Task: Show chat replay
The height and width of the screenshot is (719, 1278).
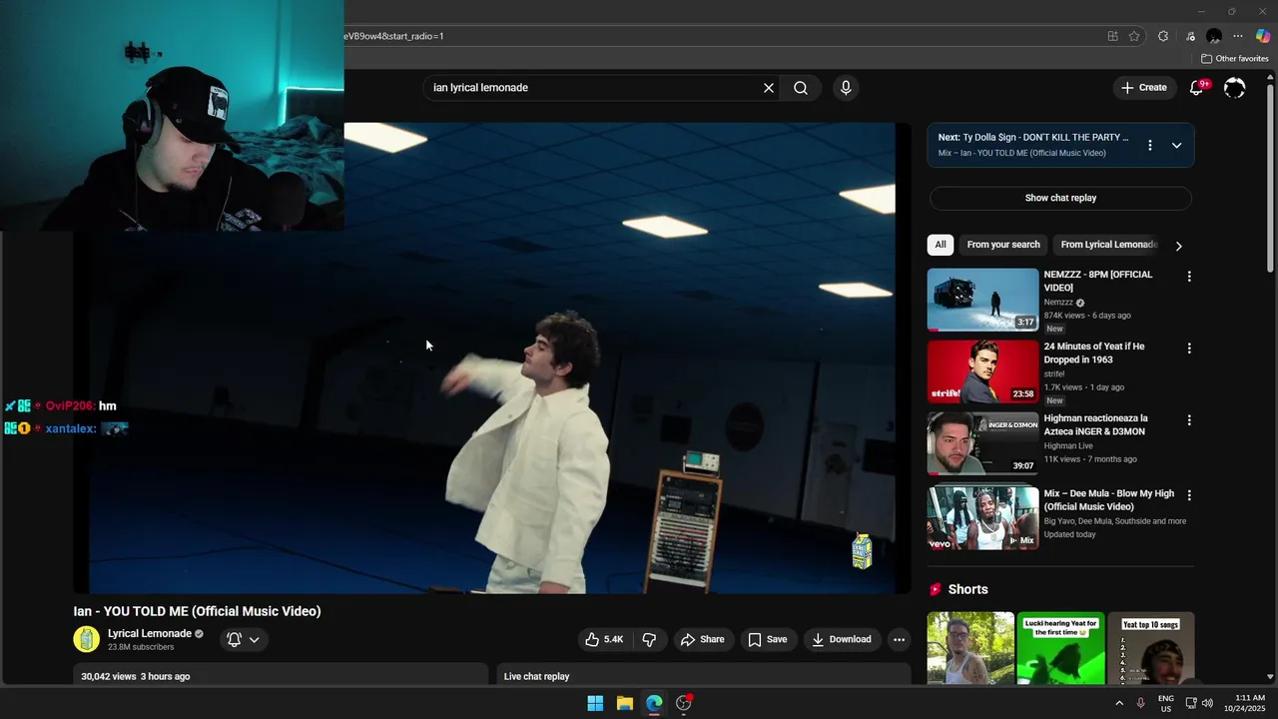Action: [1060, 198]
